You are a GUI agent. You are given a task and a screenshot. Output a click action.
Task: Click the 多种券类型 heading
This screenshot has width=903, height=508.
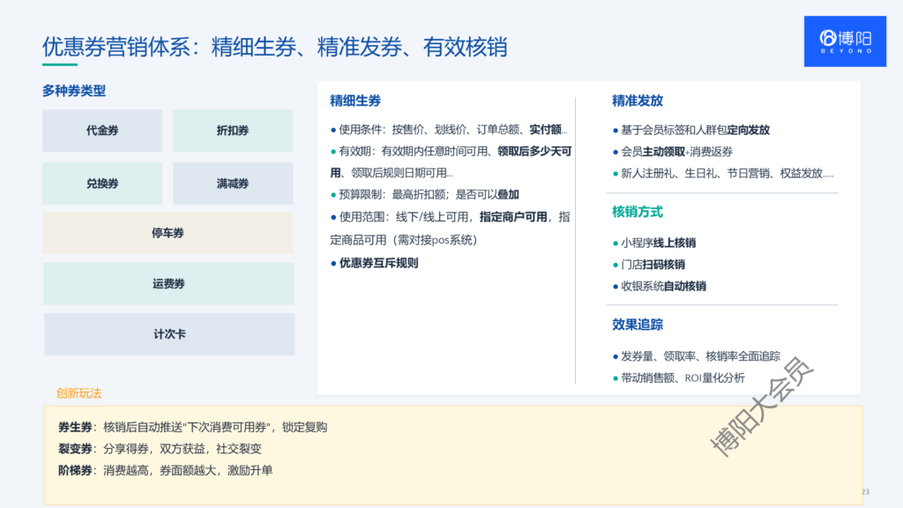74,91
